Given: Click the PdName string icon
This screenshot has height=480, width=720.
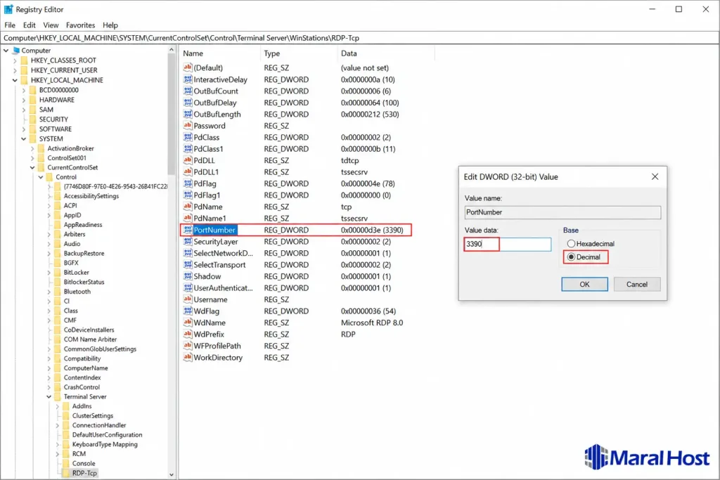Looking at the screenshot, I should [x=187, y=207].
